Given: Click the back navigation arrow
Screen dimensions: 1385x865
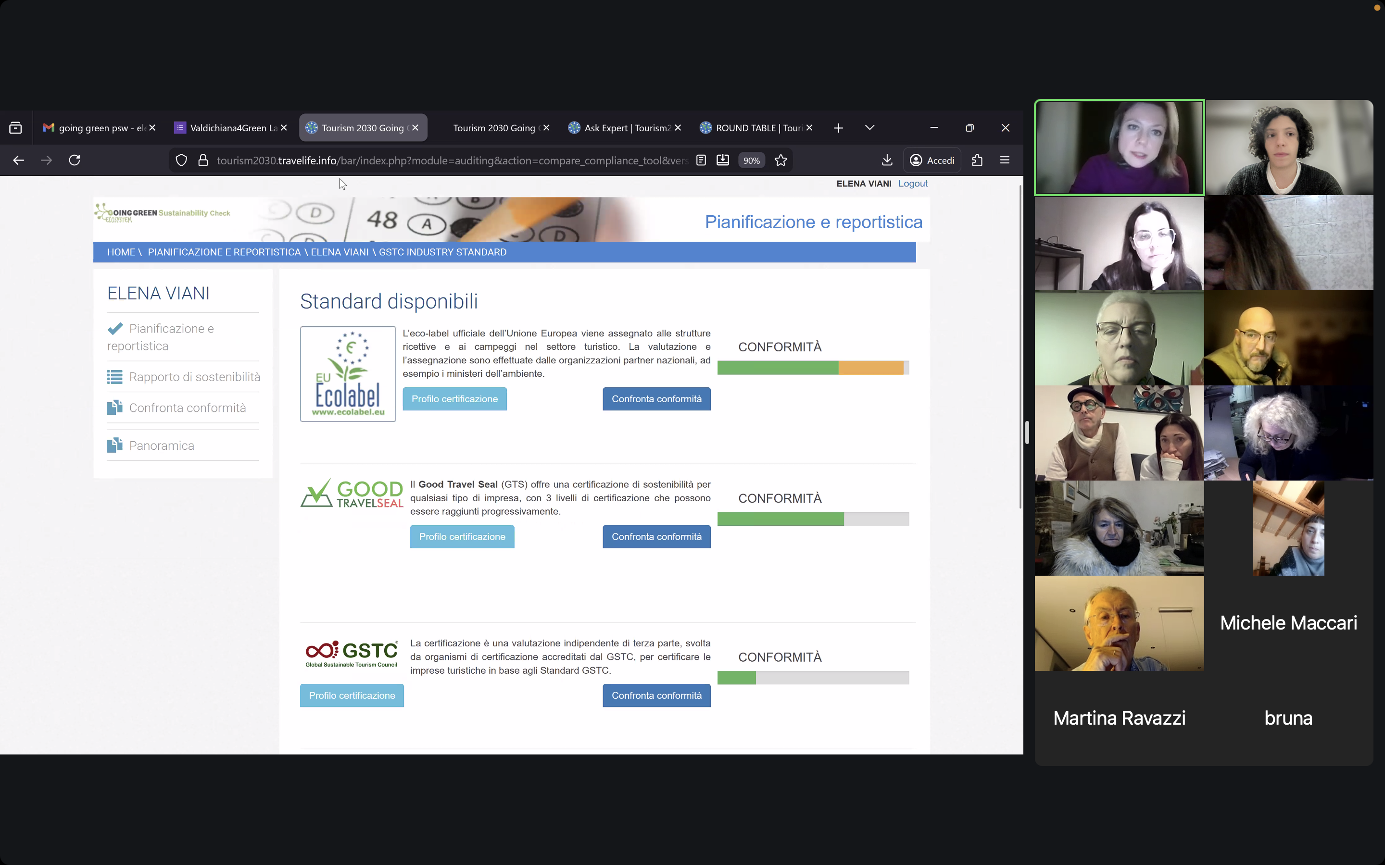Looking at the screenshot, I should (18, 160).
